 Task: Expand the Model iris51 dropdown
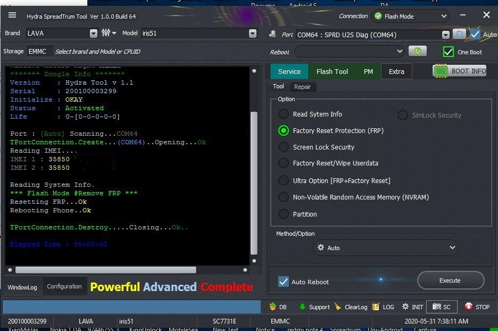253,34
